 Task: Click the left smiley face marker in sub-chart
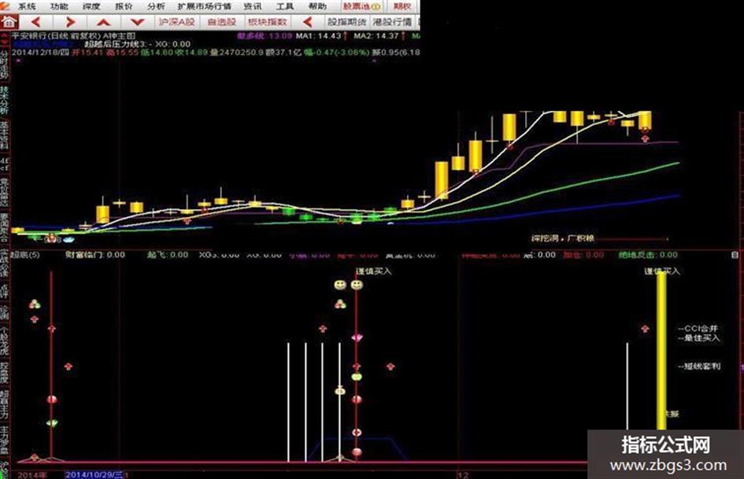340,285
